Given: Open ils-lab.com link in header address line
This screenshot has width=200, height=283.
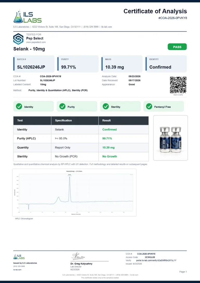Looking at the screenshot, I should click(x=107, y=27).
